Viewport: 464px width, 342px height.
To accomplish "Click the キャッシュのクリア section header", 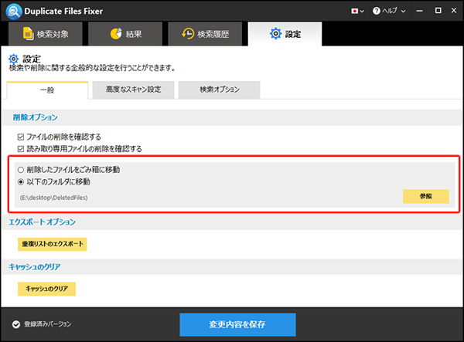I will 34,267.
